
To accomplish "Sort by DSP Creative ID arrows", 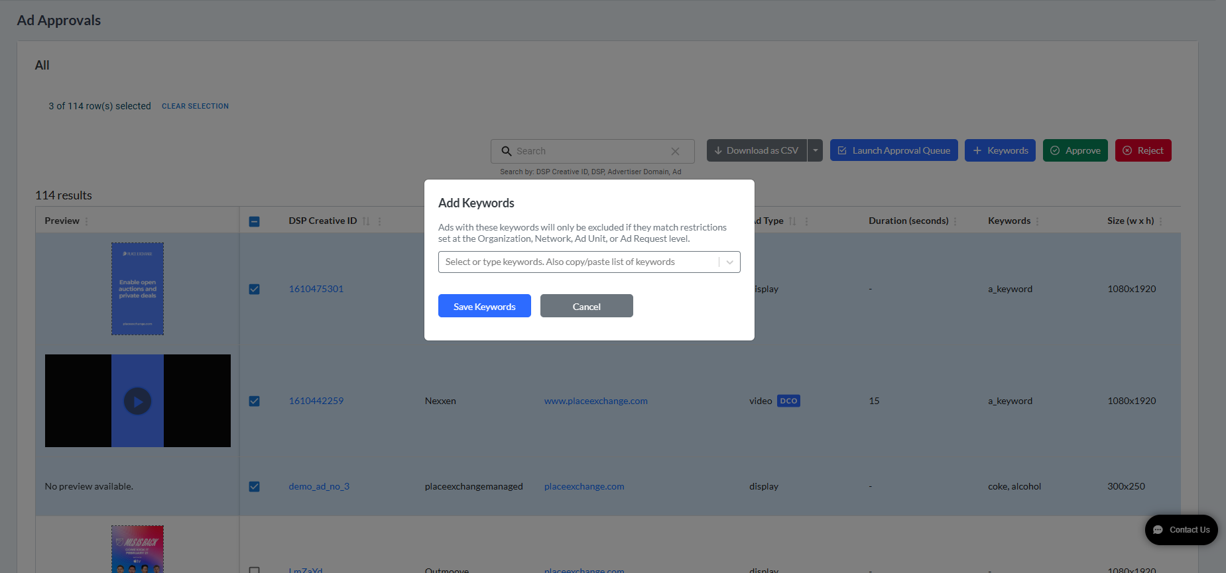I will click(366, 221).
